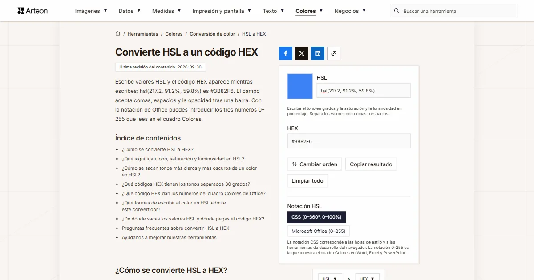This screenshot has width=534, height=280.
Task: Jump to ¿Cómo se convierte HSL a HEX?
Action: (x=158, y=149)
